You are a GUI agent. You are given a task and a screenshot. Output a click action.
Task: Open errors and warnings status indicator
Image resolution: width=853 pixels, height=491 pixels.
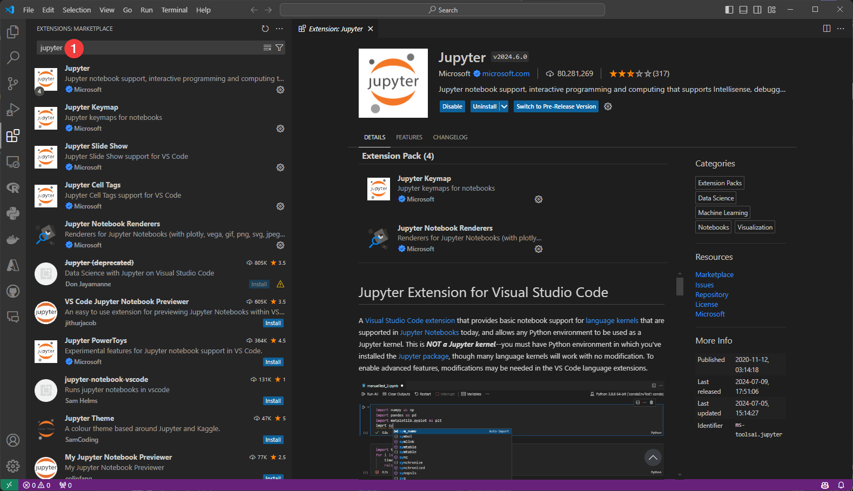click(37, 485)
